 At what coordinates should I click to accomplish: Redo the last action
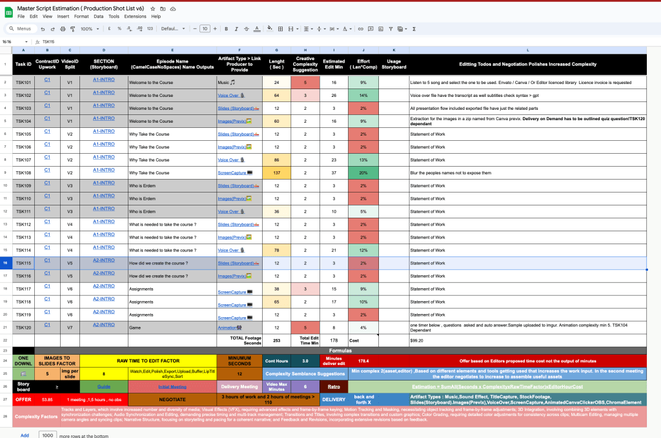pyautogui.click(x=53, y=28)
